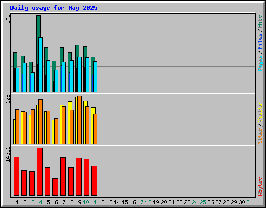Click day label 16 on the x-axis
Viewport: 266px width, 208px height.
tap(132, 202)
